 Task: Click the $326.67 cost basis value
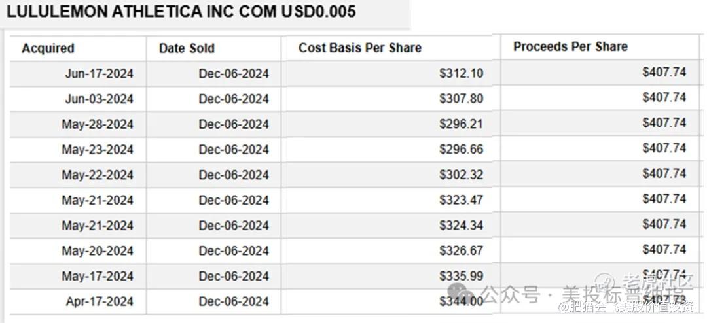[x=461, y=250]
